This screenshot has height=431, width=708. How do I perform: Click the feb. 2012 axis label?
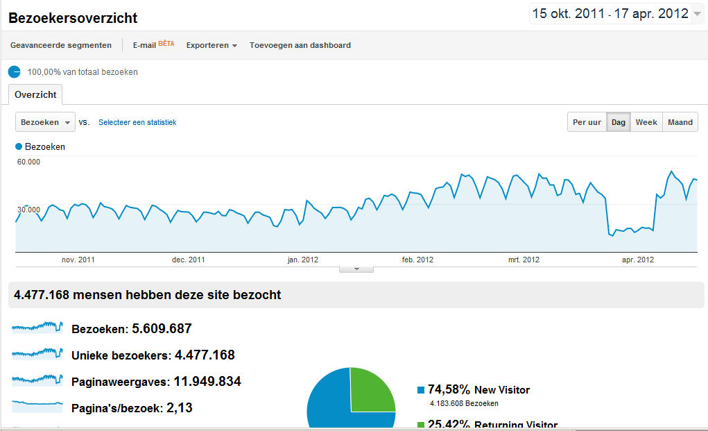click(417, 260)
